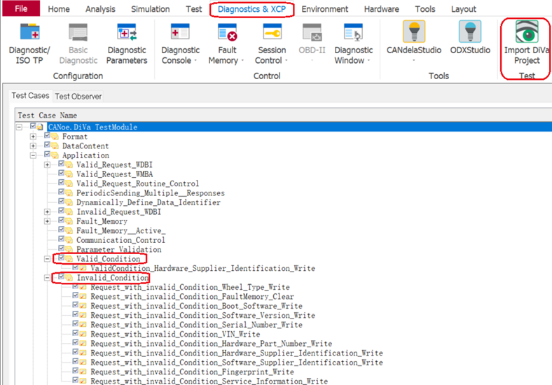The height and width of the screenshot is (385, 552).
Task: Uncheck the Valid_Request_WMBA test case
Action: point(62,174)
